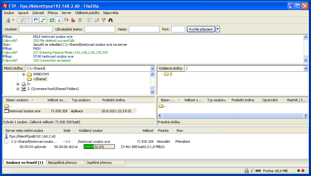Open the Oblíbené položky menu
Viewport: 311px width, 176px height.
pyautogui.click(x=87, y=13)
